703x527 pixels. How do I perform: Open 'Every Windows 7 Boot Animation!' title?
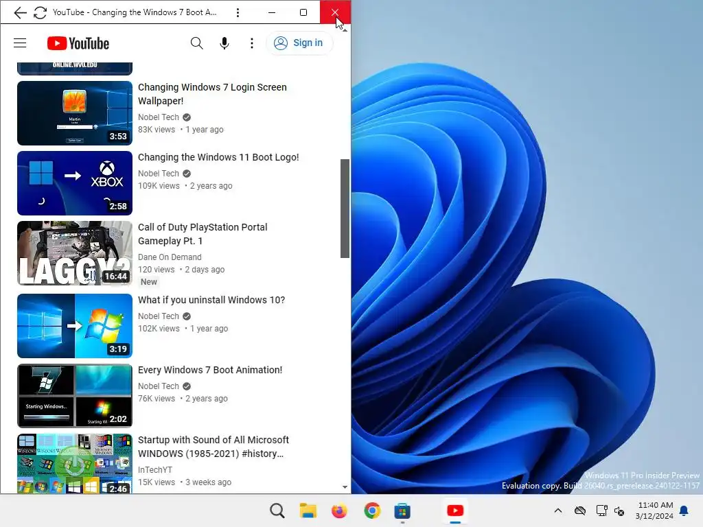pos(210,370)
